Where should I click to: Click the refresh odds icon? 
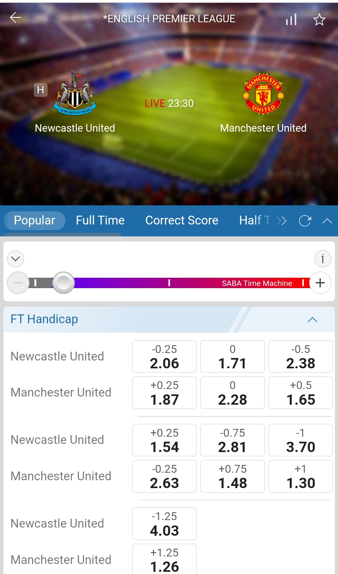tap(305, 221)
